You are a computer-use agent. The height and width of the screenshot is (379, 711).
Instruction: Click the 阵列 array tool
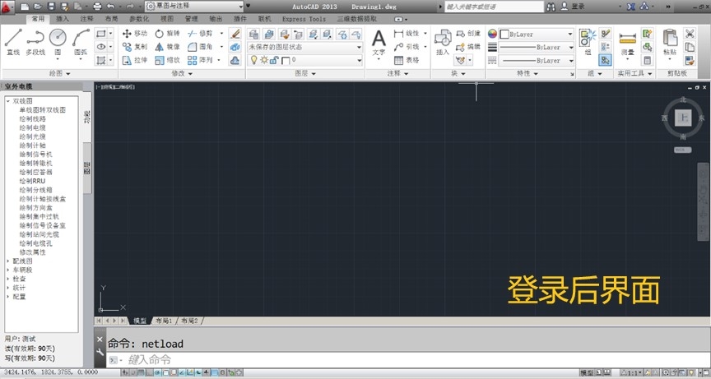(200, 60)
